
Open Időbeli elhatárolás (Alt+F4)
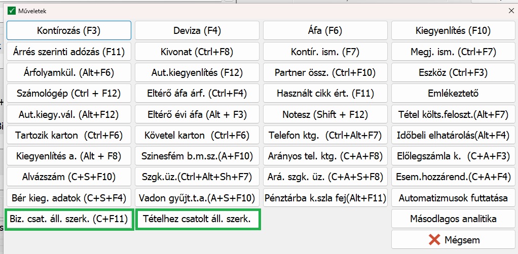coord(453,136)
